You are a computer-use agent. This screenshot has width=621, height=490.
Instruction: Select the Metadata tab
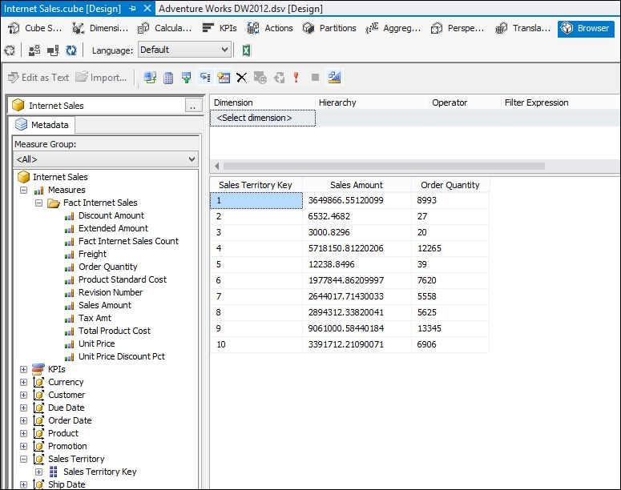tap(42, 125)
